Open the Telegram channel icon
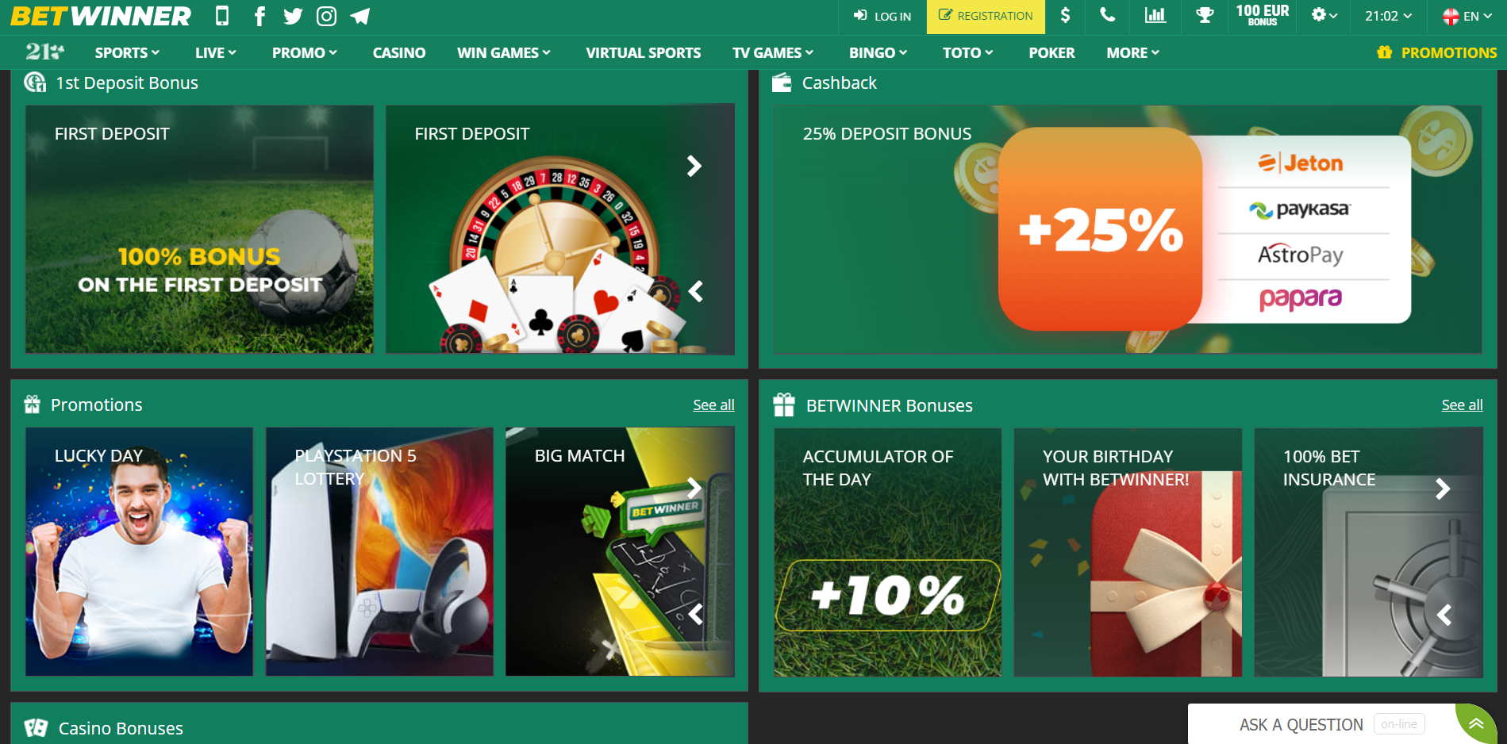1507x744 pixels. coord(360,16)
